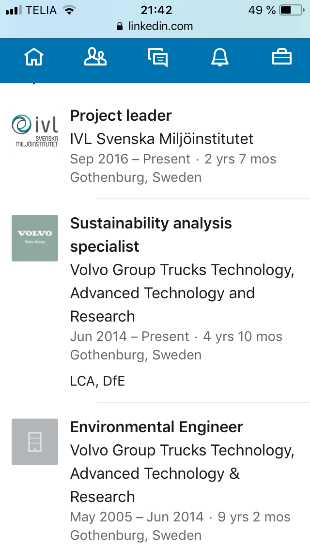This screenshot has width=310, height=551.
Task: Open the Environmental Engineer position
Action: coord(156,427)
